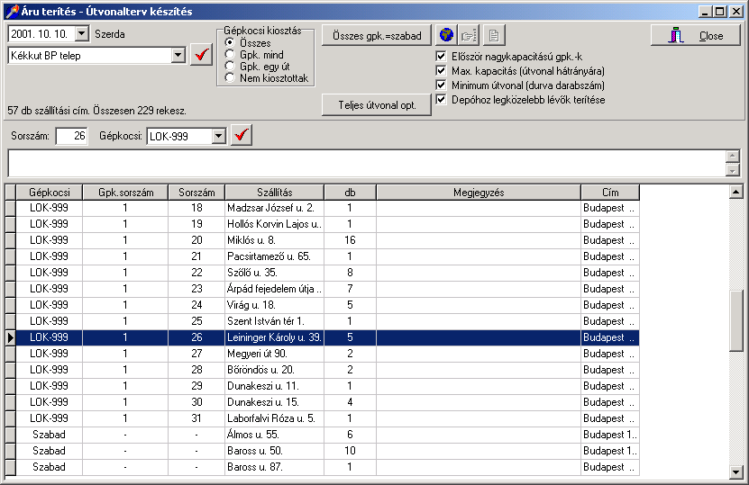Click red checkmark next to Gépkocsi LOK-999
The width and height of the screenshot is (749, 485).
[242, 136]
